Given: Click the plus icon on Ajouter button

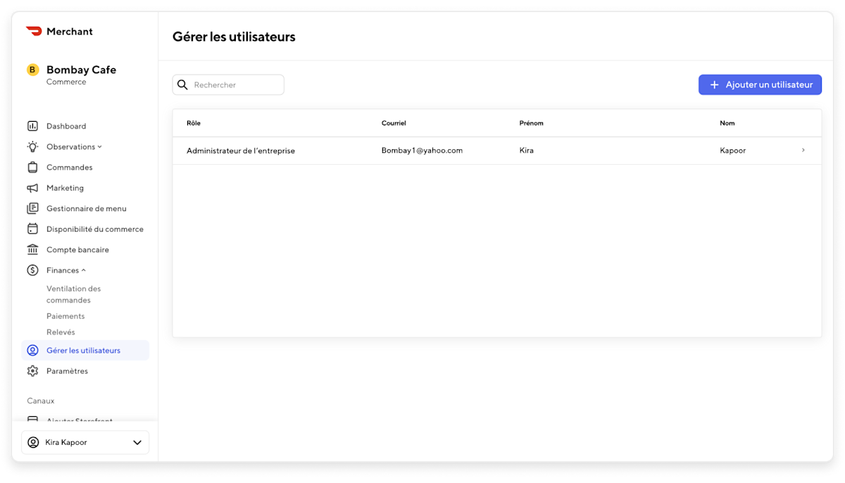Looking at the screenshot, I should [714, 84].
